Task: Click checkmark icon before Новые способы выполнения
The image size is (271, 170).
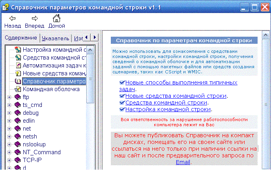Action: [x=122, y=82]
